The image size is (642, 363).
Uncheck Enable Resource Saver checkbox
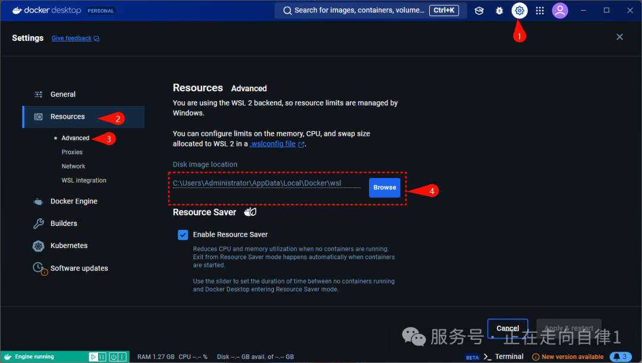coord(183,235)
